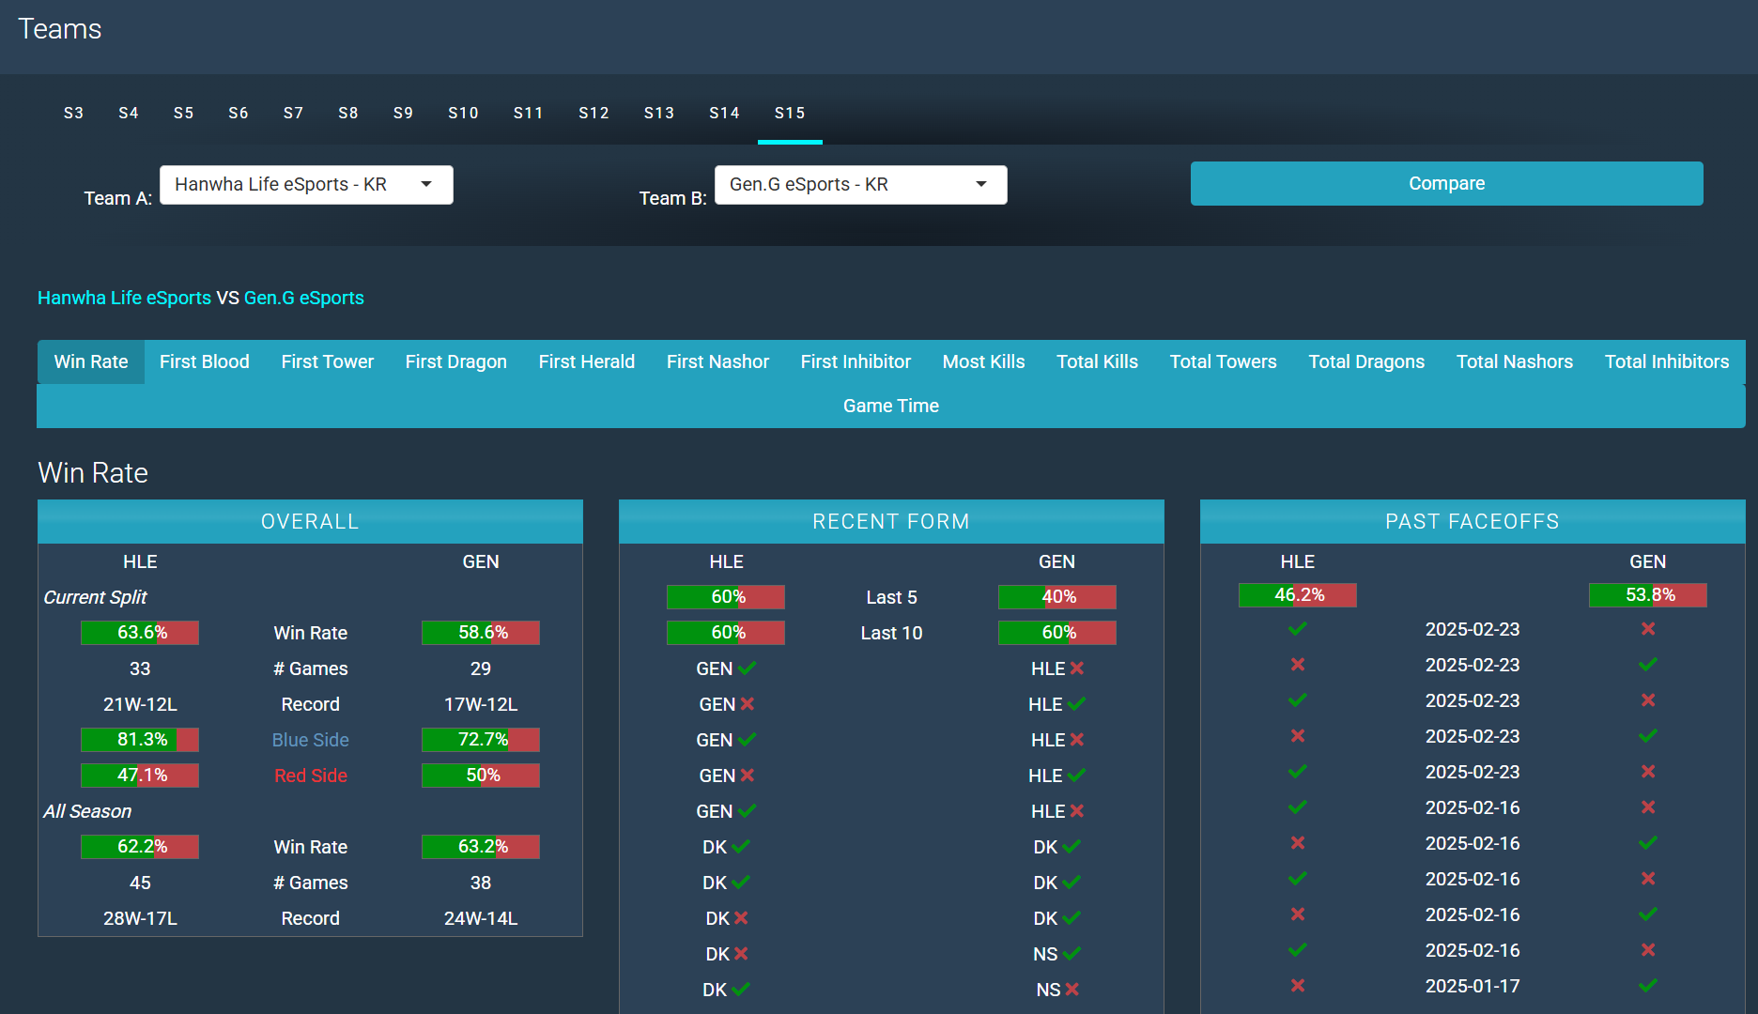Viewport: 1758px width, 1014px height.
Task: Click HLE past faceoffs 46.2% bar
Action: 1298,595
